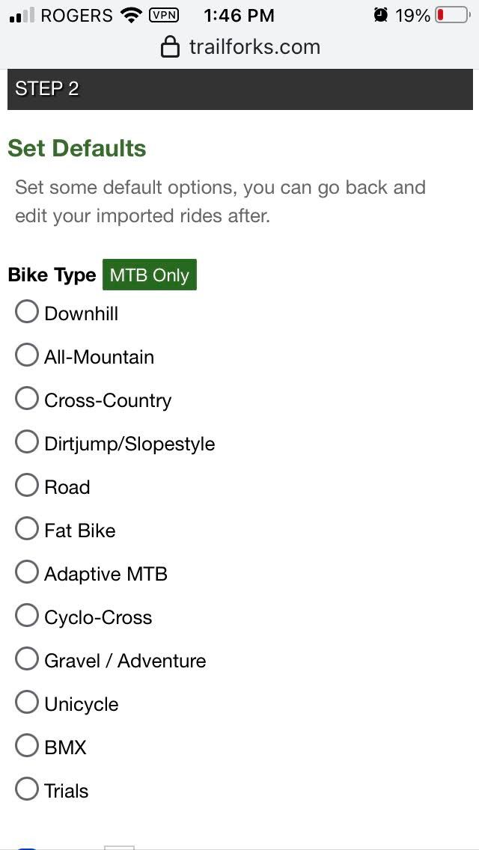Viewport: 479px width, 850px height.
Task: Select the Downhill bike type
Action: (27, 312)
